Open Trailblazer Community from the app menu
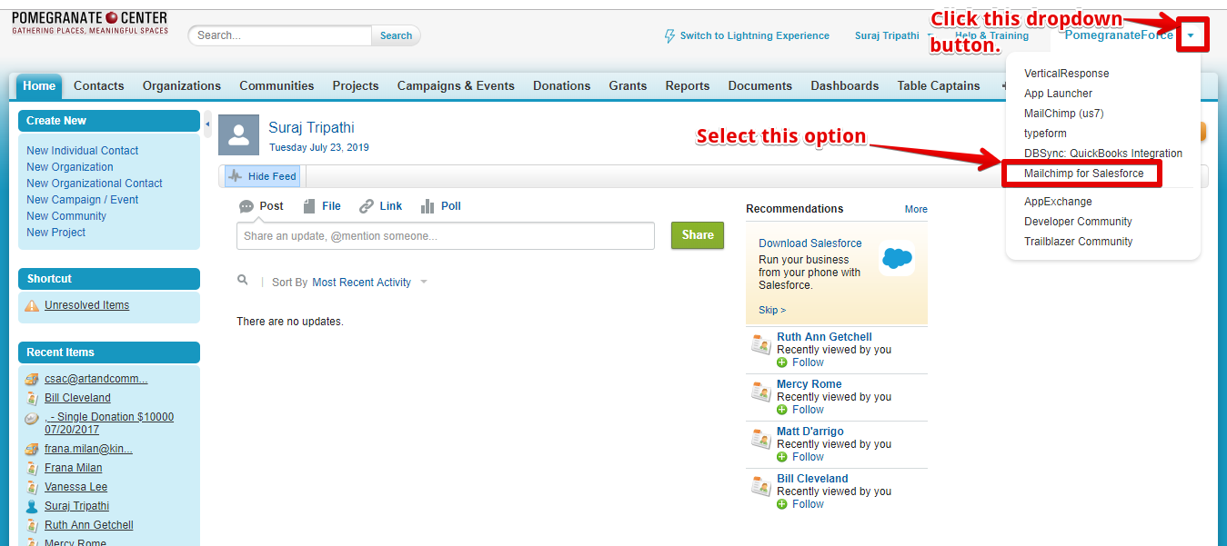 [x=1078, y=242]
